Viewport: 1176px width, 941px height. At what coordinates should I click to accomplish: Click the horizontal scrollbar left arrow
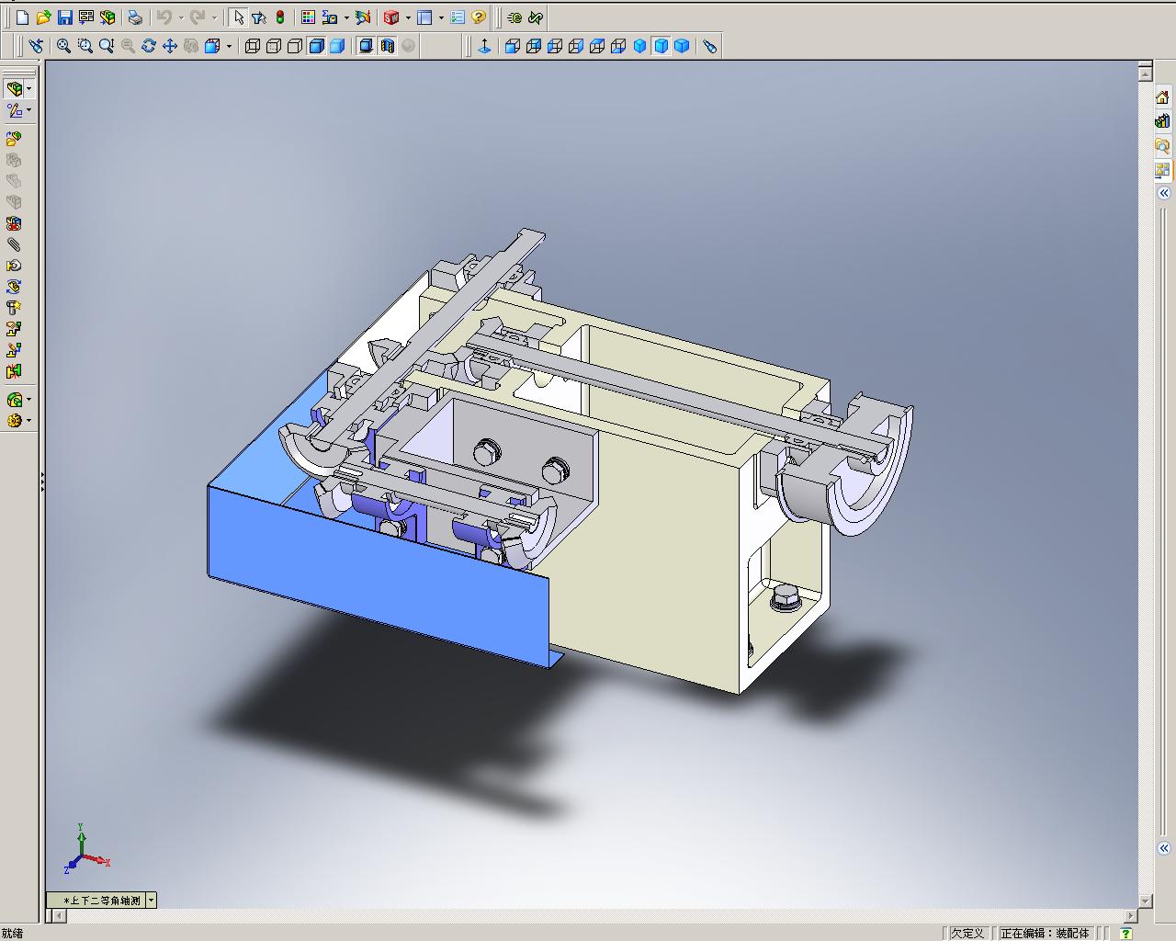[x=60, y=915]
